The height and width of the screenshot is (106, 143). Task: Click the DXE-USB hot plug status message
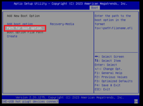point(30,101)
